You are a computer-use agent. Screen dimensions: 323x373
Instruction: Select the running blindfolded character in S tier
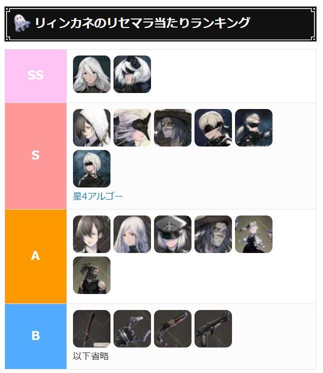253,127
